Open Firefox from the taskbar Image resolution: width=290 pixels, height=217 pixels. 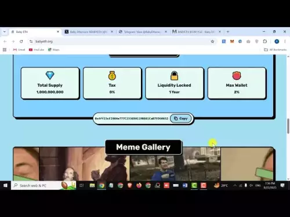click(x=139, y=186)
